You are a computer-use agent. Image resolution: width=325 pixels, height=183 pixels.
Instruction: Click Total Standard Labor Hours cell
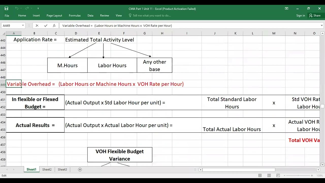point(232,103)
